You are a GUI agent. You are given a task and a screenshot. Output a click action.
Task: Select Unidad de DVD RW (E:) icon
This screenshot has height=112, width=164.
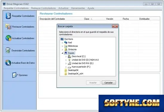69,63
